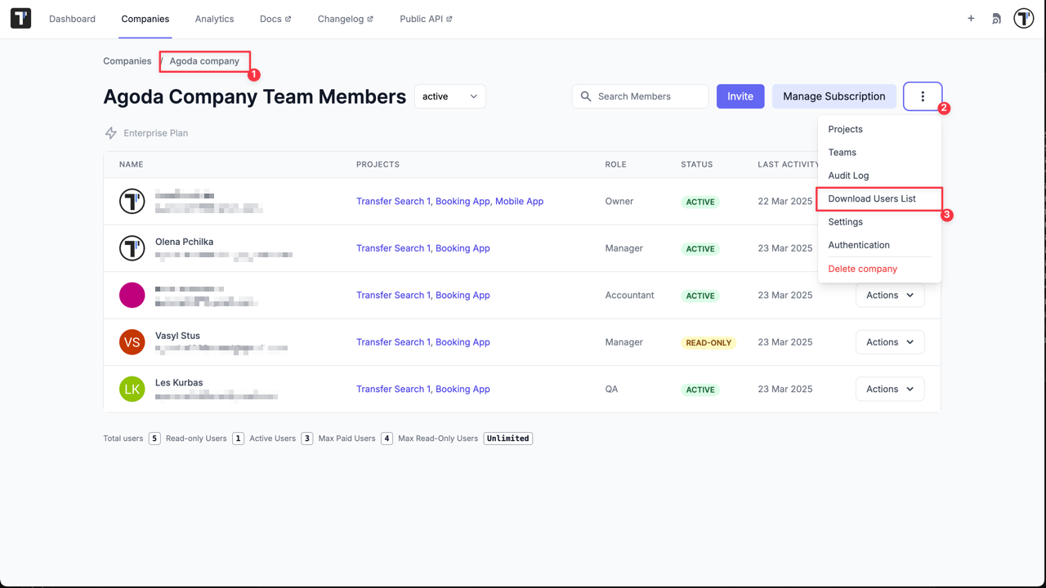Open the profile avatar menu top-right
Viewport: 1046px width, 588px height.
pyautogui.click(x=1024, y=18)
